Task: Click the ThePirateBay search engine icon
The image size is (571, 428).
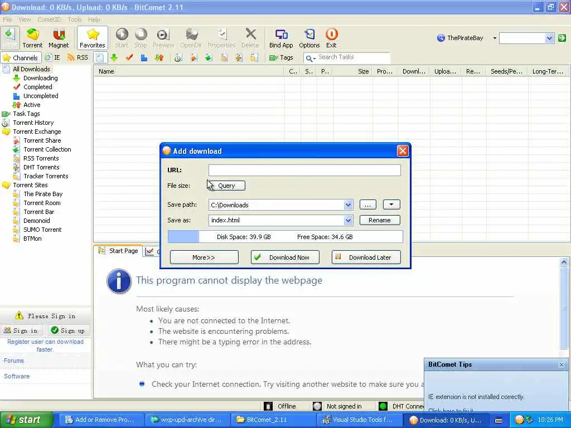Action: coord(441,38)
